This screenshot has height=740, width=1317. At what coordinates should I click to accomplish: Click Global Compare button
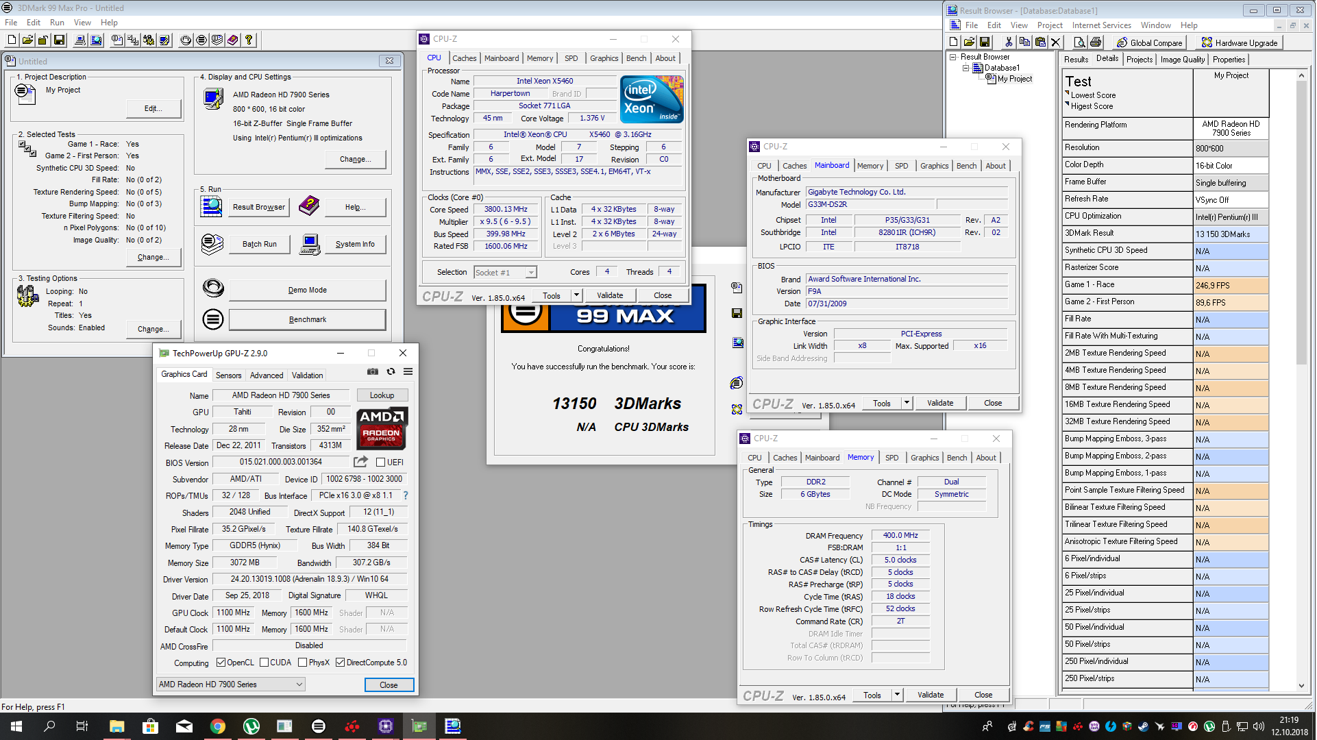click(1149, 42)
